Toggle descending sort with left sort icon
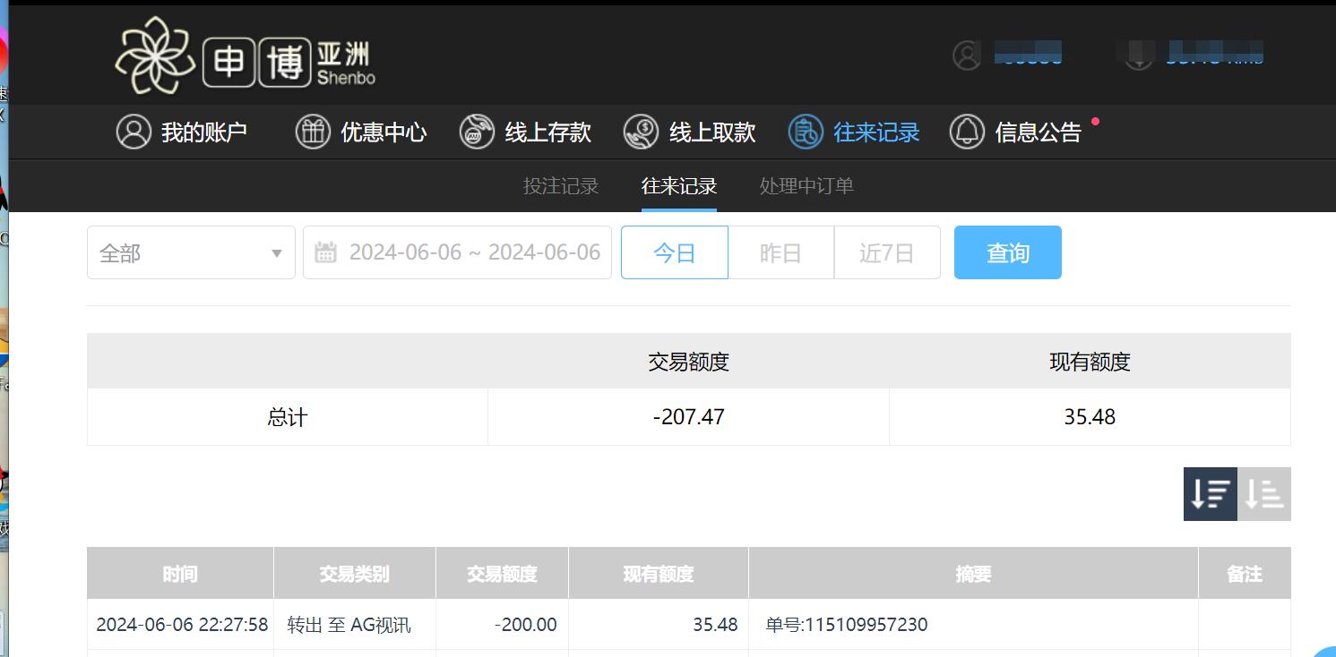Viewport: 1336px width, 657px height. (1210, 493)
